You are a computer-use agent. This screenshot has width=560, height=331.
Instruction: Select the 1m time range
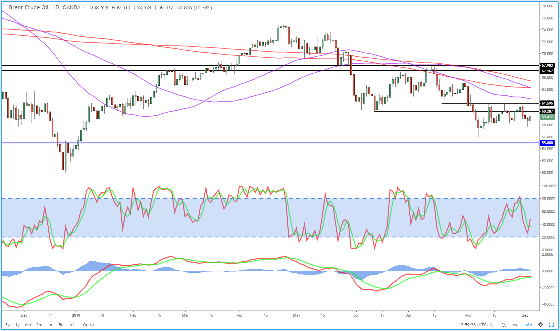pyautogui.click(x=50, y=325)
